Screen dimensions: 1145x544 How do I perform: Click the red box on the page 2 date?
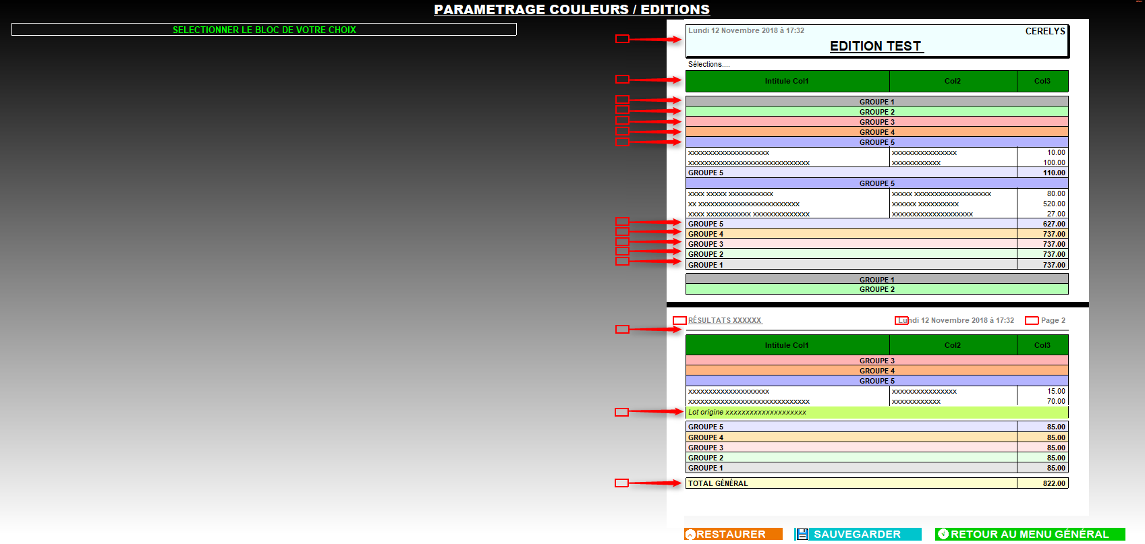pos(901,321)
